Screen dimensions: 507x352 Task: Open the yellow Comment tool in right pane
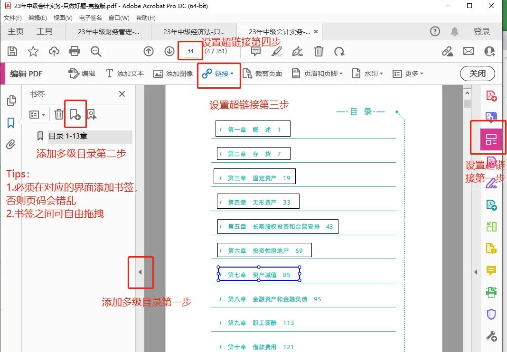click(x=491, y=270)
